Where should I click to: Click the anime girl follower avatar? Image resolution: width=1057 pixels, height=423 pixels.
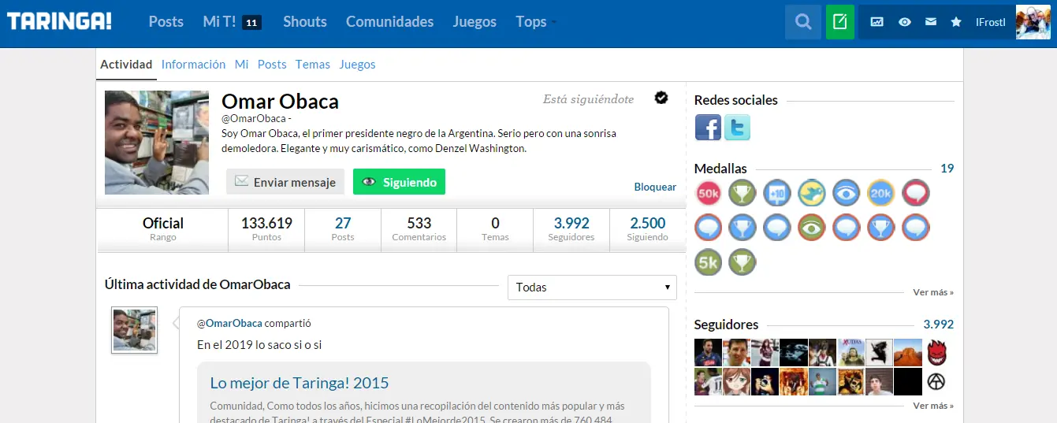[736, 382]
